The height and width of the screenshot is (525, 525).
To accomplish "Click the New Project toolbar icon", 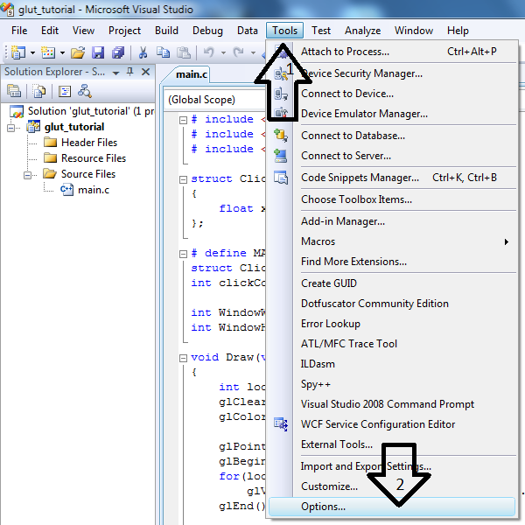I will [17, 52].
